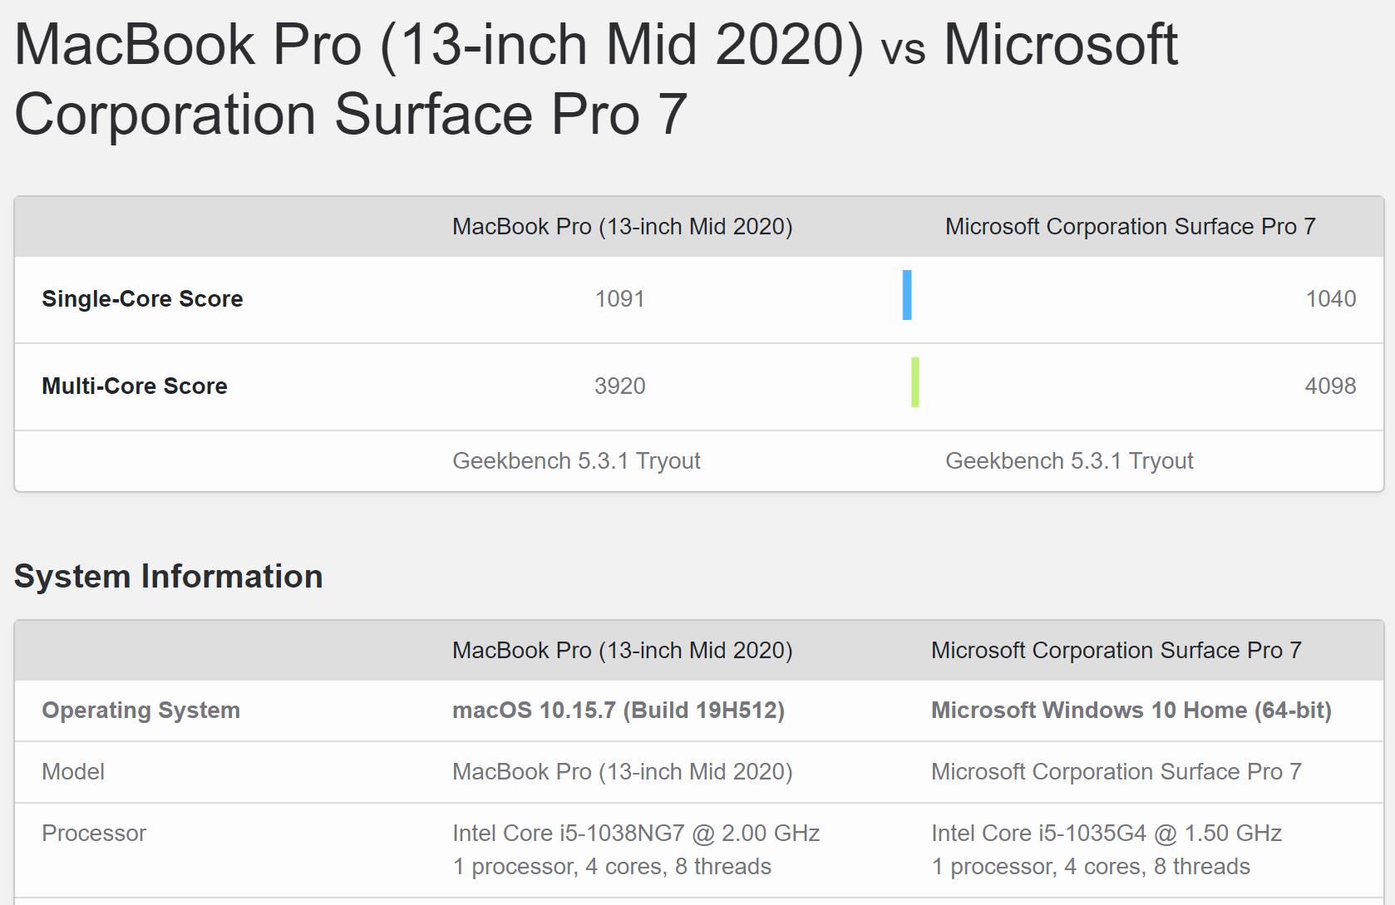Image resolution: width=1395 pixels, height=905 pixels.
Task: Click the Processor row label
Action: click(94, 834)
